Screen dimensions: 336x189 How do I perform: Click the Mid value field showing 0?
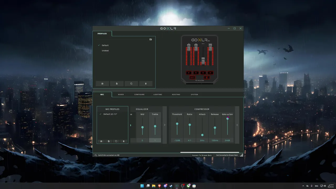142,140
